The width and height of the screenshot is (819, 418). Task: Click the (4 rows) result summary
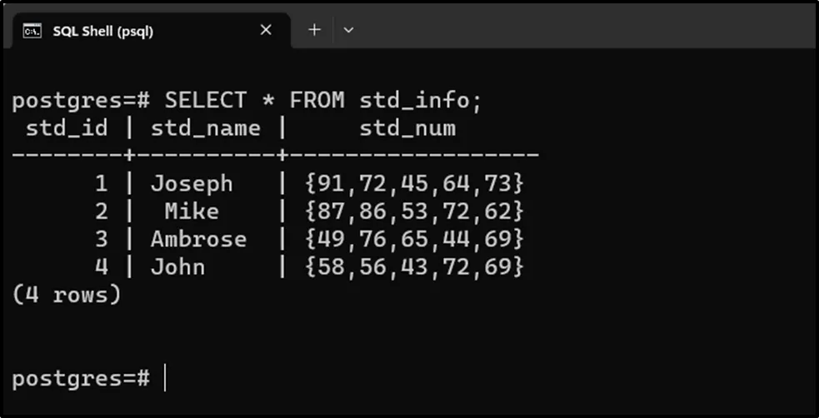[x=67, y=295]
